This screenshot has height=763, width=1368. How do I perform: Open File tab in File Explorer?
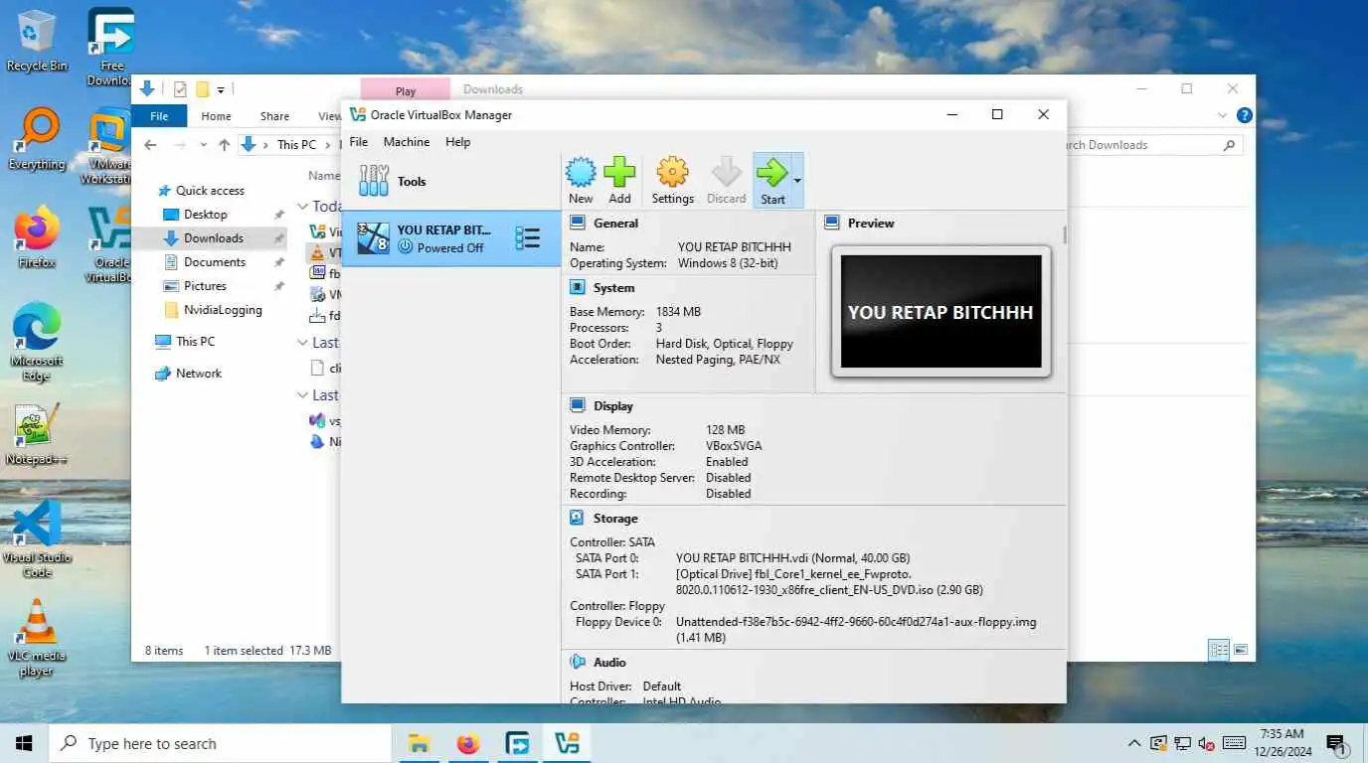point(159,116)
